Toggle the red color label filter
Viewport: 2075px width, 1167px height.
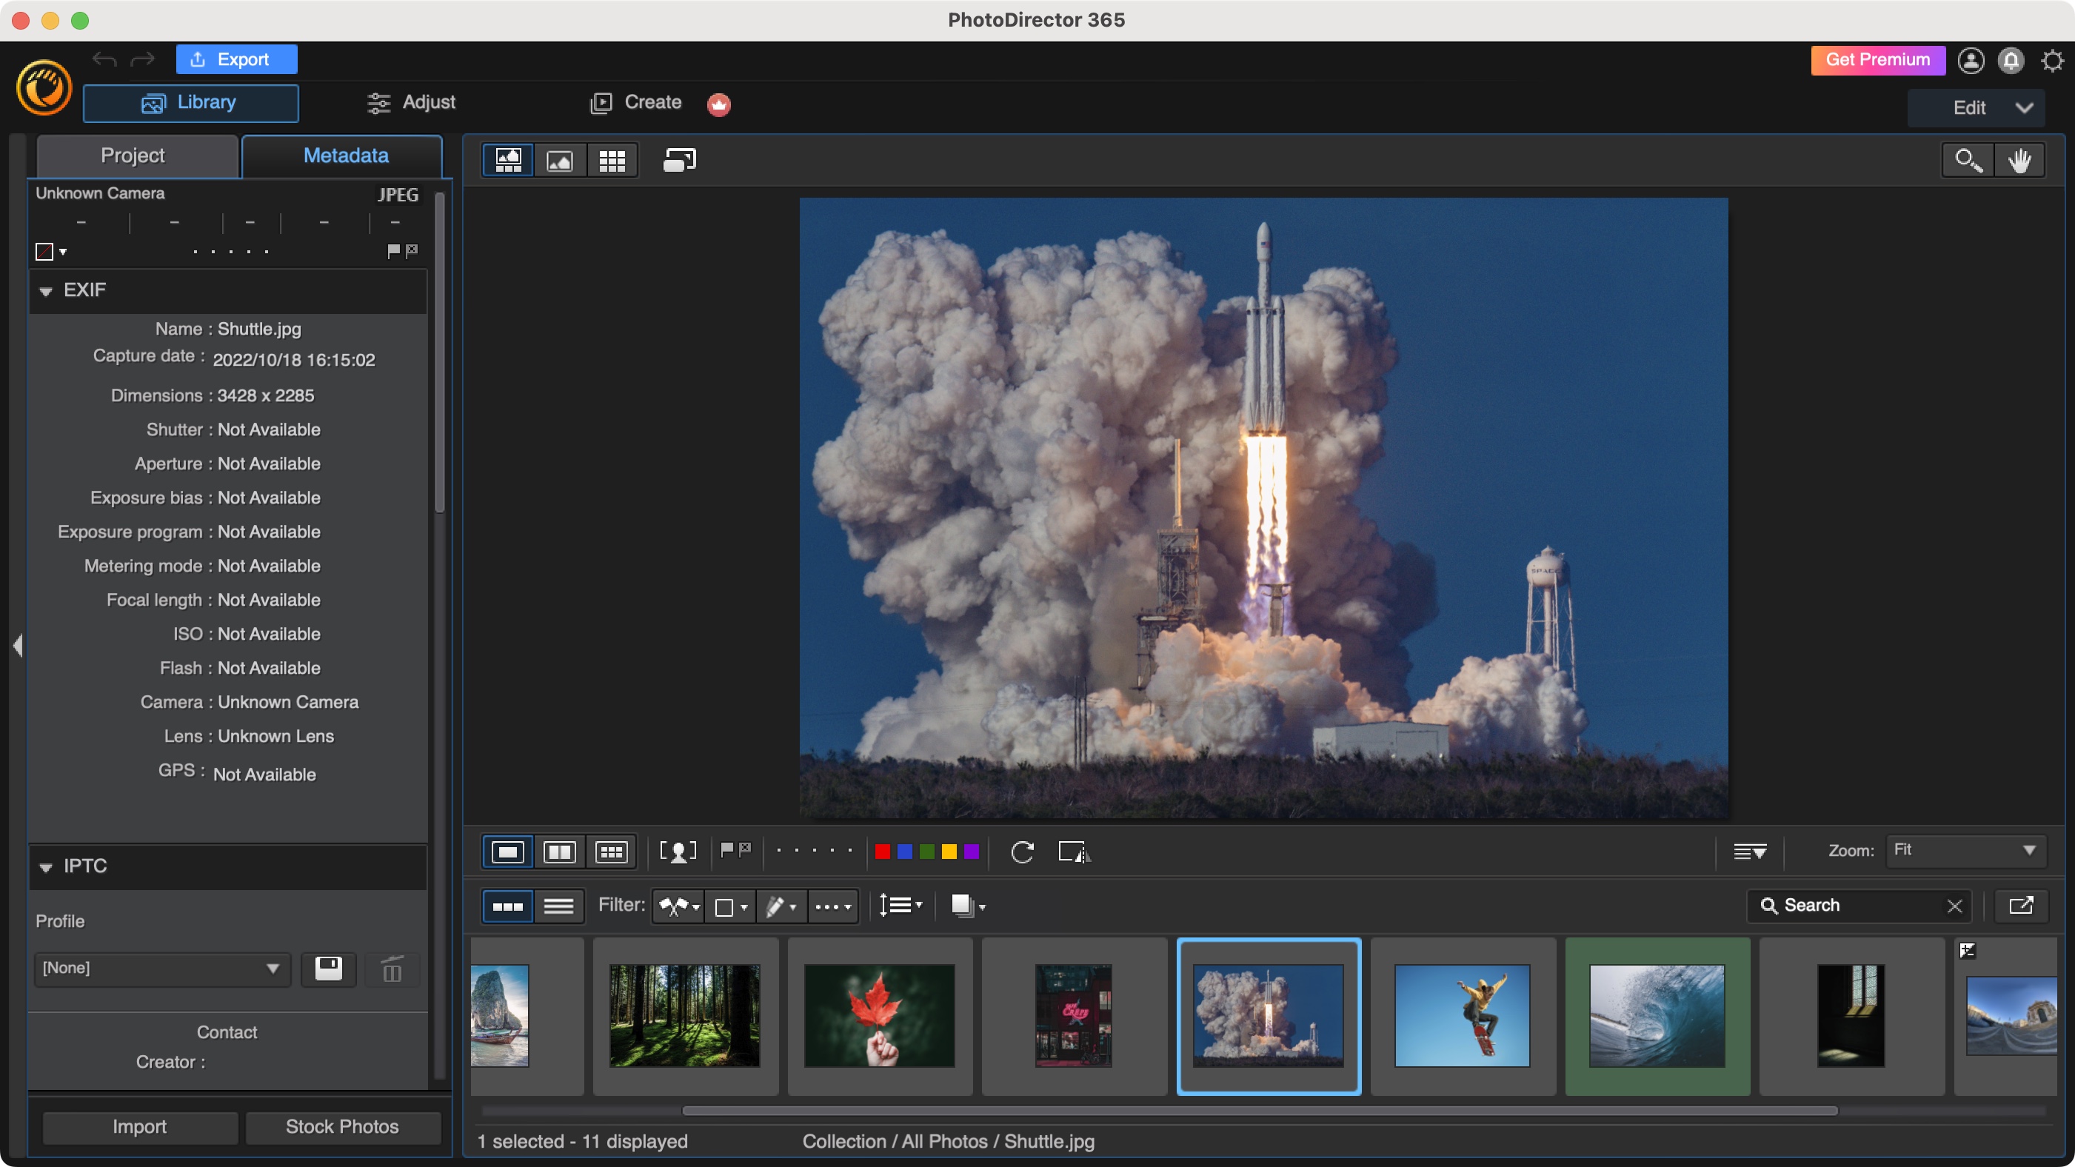[x=882, y=852]
